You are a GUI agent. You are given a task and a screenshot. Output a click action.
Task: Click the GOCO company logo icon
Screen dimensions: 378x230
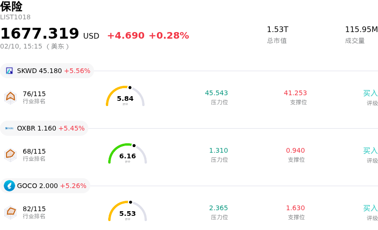pyautogui.click(x=9, y=186)
